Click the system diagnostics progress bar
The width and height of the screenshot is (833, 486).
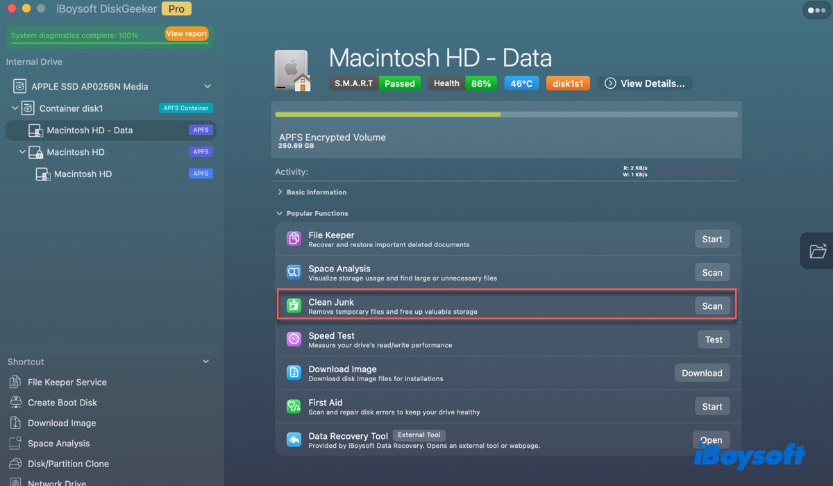coord(110,43)
